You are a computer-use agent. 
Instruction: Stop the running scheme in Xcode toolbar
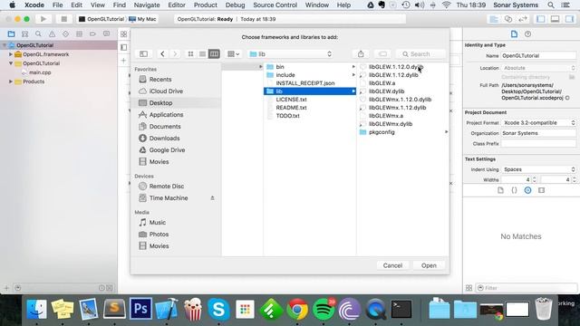(63, 19)
